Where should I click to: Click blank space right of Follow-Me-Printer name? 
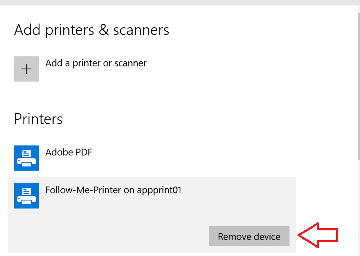click(x=239, y=190)
